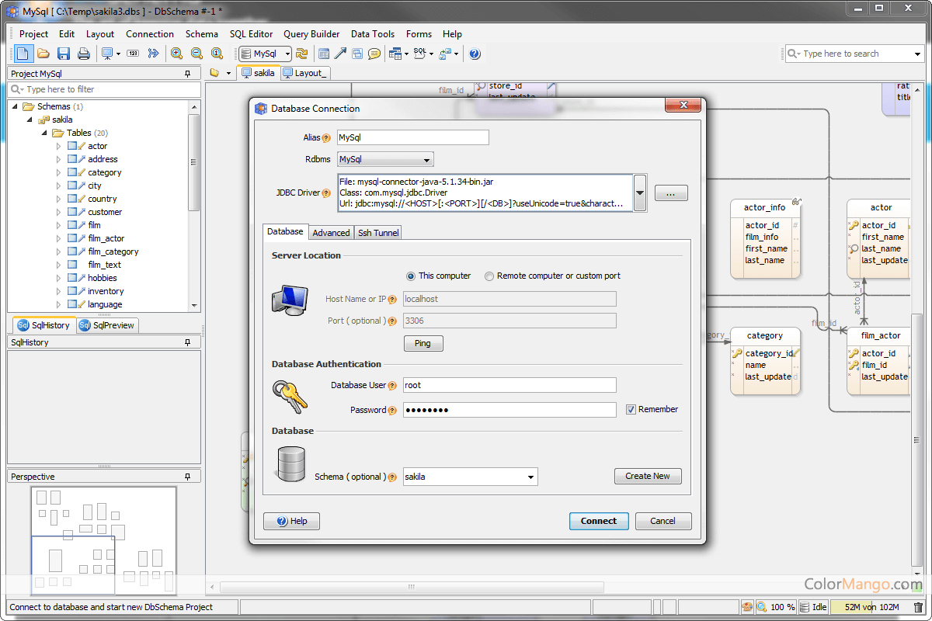The image size is (932, 621).
Task: Click the Print icon in toolbar
Action: point(84,54)
